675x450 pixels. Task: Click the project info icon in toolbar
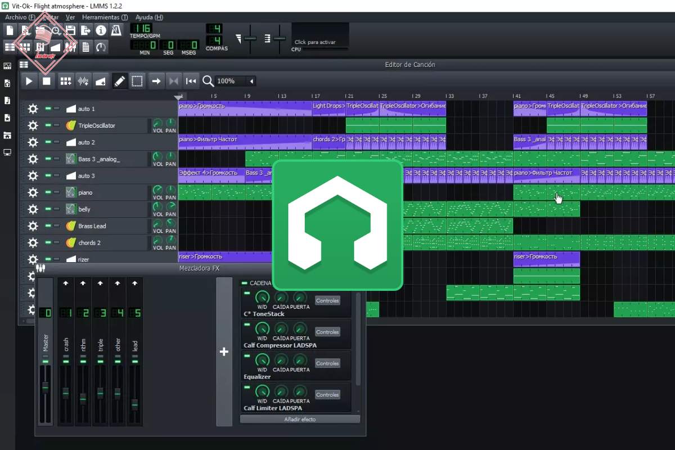[x=101, y=30]
